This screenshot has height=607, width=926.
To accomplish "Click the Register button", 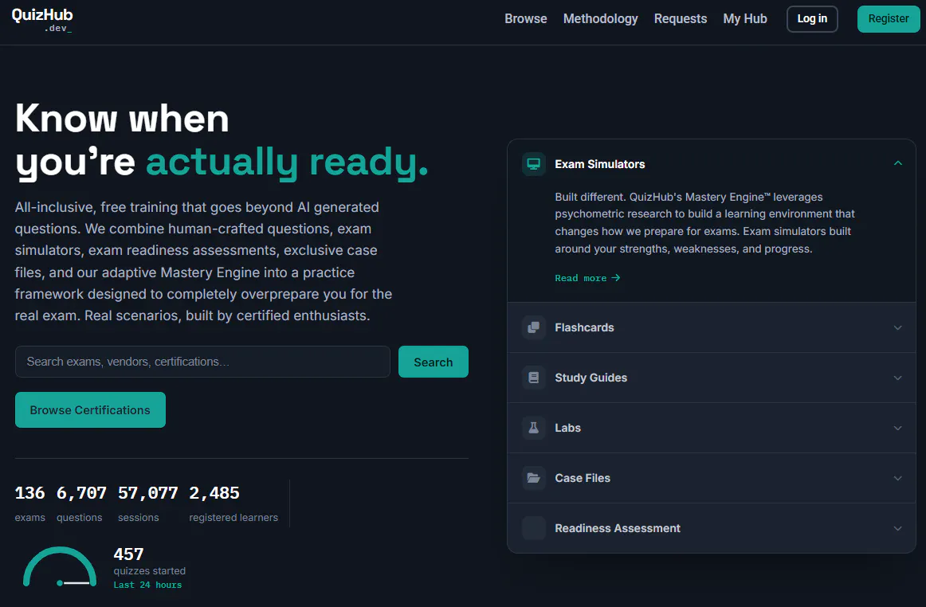I will (x=889, y=19).
